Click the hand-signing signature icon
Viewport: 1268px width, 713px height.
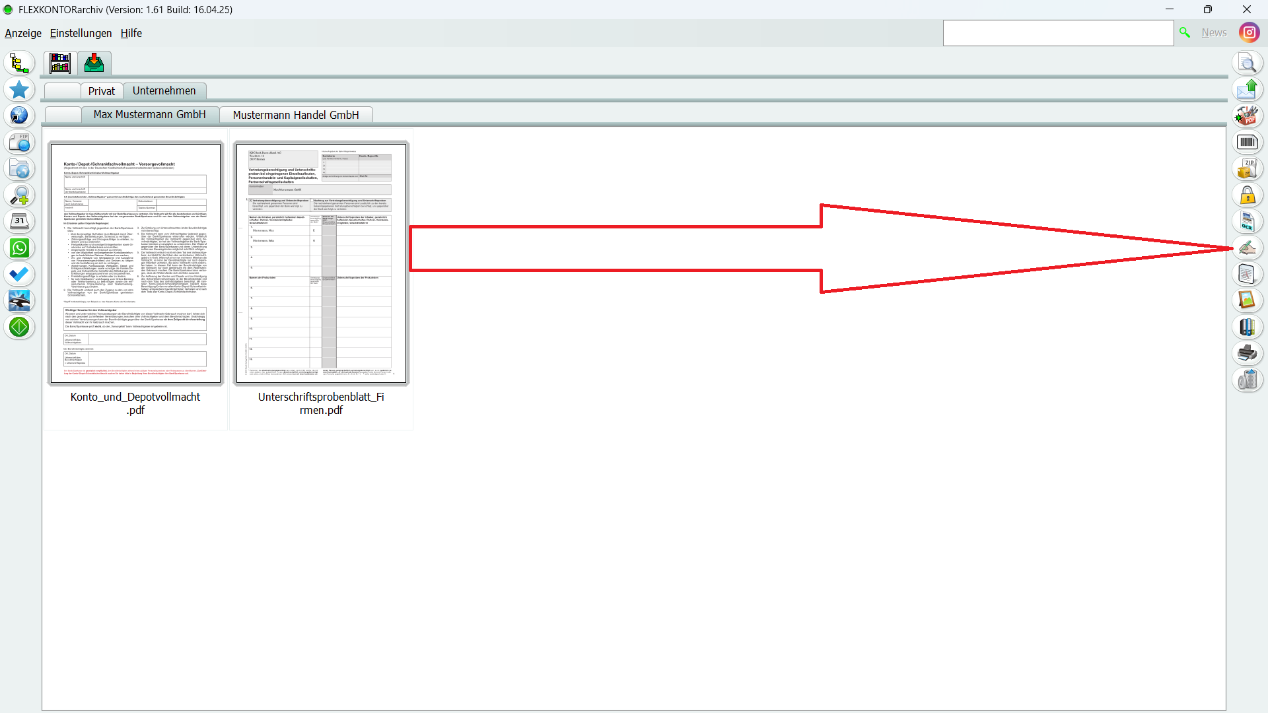tap(1247, 248)
